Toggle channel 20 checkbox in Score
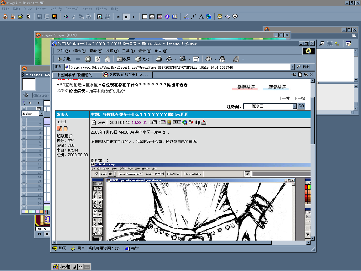This screenshot has height=271, width=361. pyautogui.click(x=24, y=203)
